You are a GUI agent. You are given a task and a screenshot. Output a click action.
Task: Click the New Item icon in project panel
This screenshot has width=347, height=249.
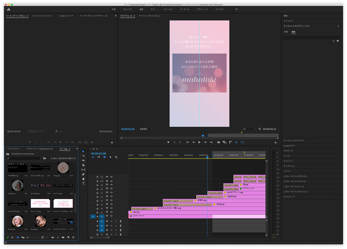pyautogui.click(x=68, y=237)
